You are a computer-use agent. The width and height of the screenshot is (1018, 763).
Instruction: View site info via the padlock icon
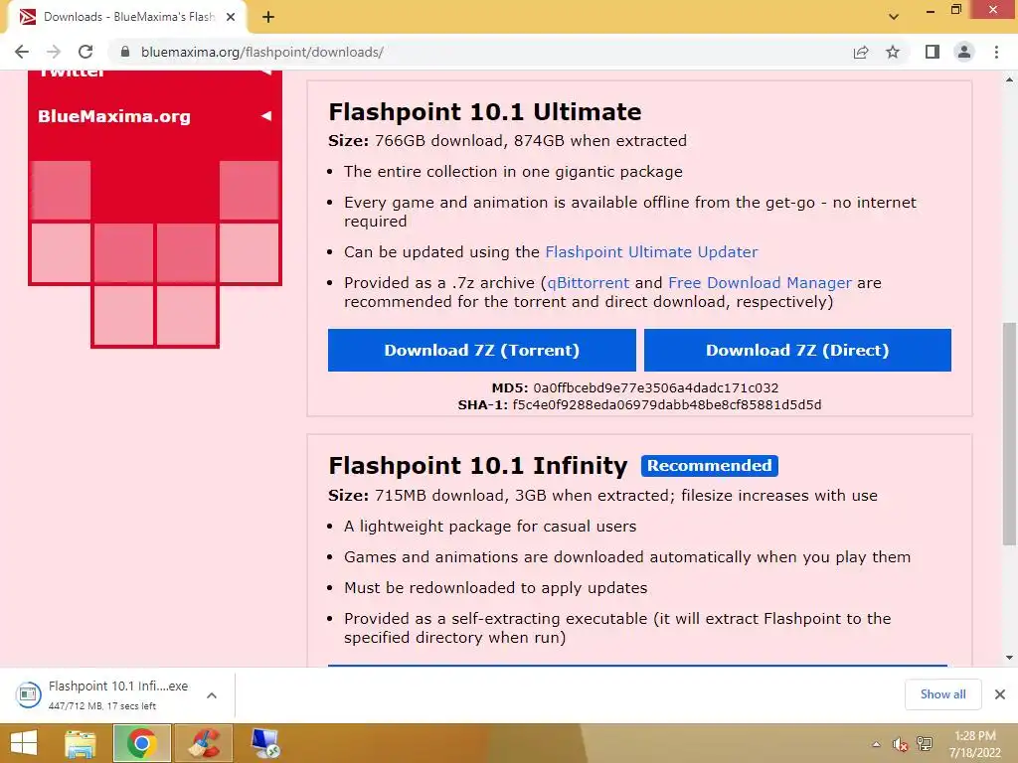click(x=125, y=52)
